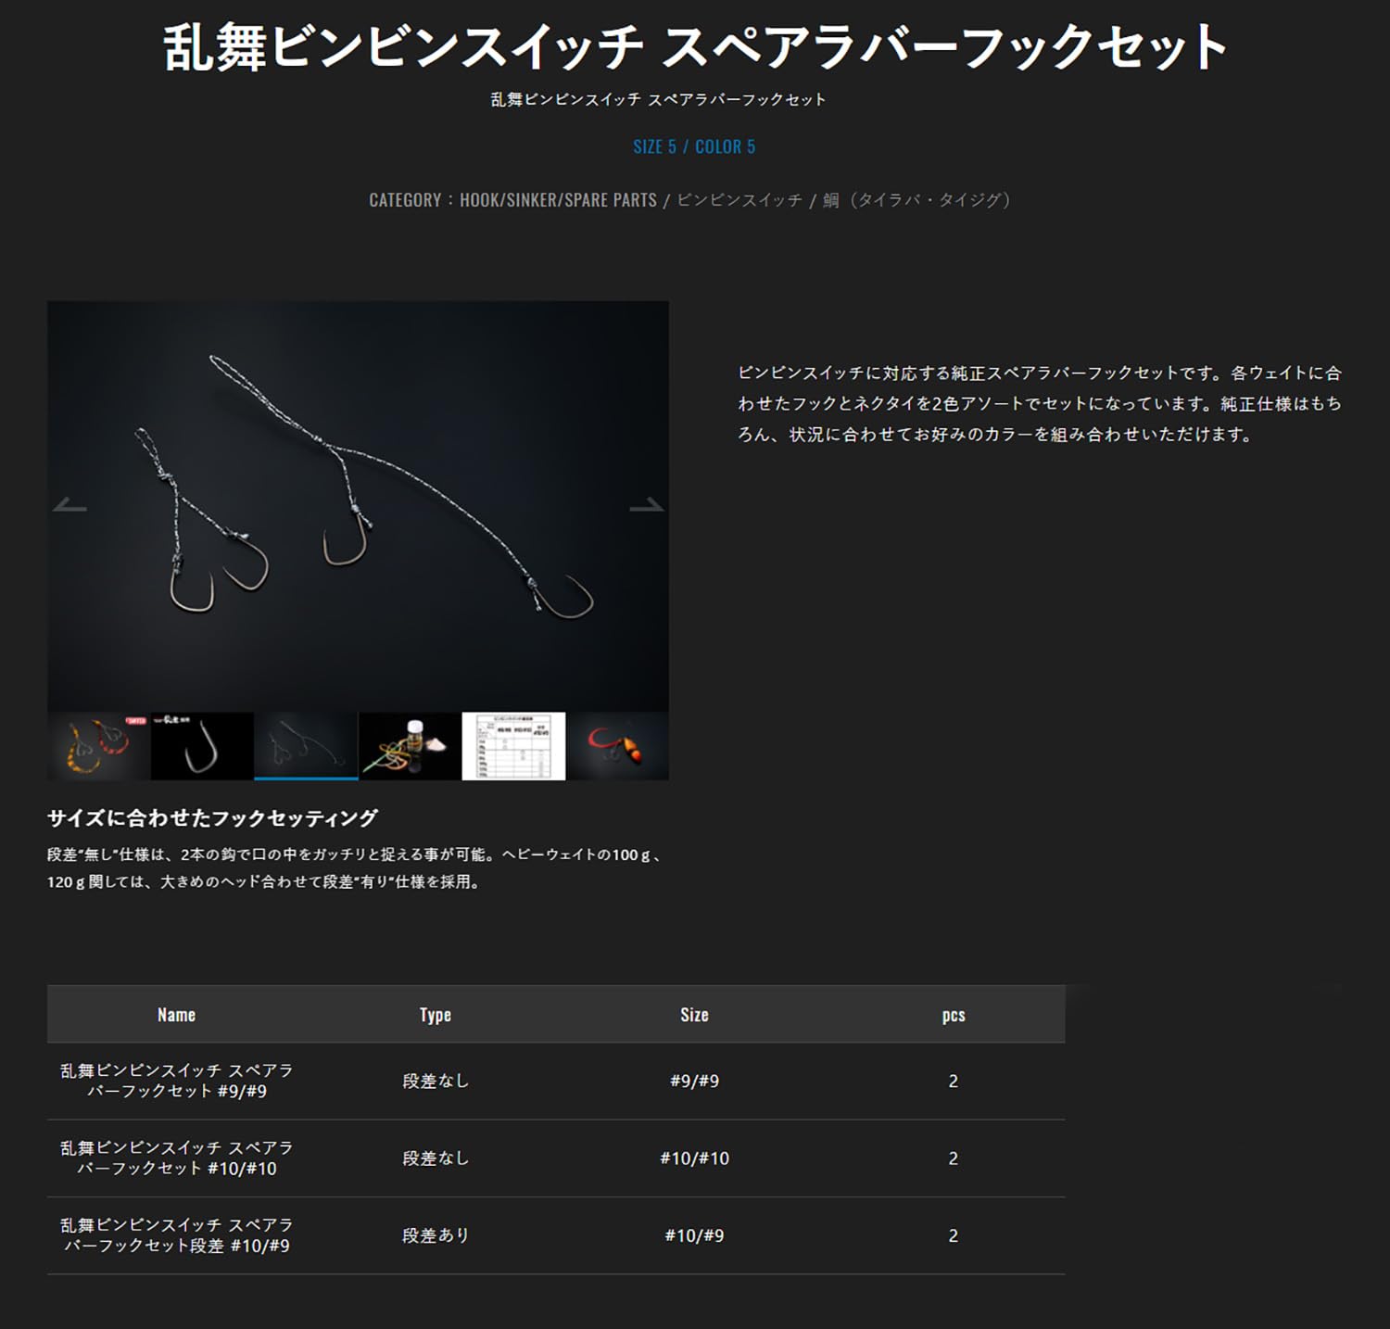Viewport: 1390px width, 1329px height.
Task: Click 段差なし in the #9/#9 row
Action: tap(436, 1081)
